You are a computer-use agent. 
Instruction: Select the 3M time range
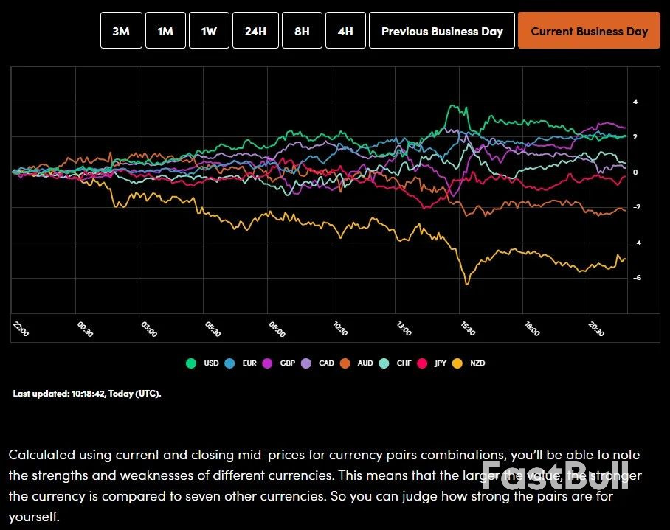click(120, 30)
